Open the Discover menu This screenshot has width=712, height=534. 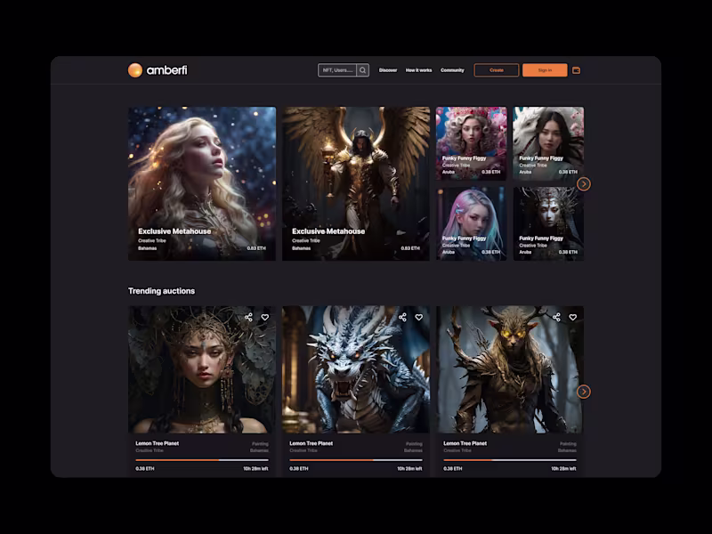[x=387, y=69]
